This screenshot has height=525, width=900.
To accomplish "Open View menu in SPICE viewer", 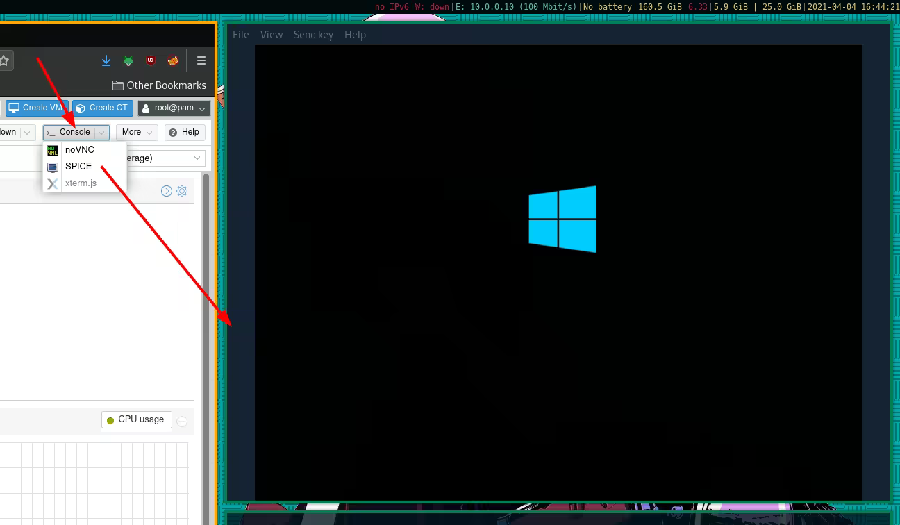I will tap(272, 35).
